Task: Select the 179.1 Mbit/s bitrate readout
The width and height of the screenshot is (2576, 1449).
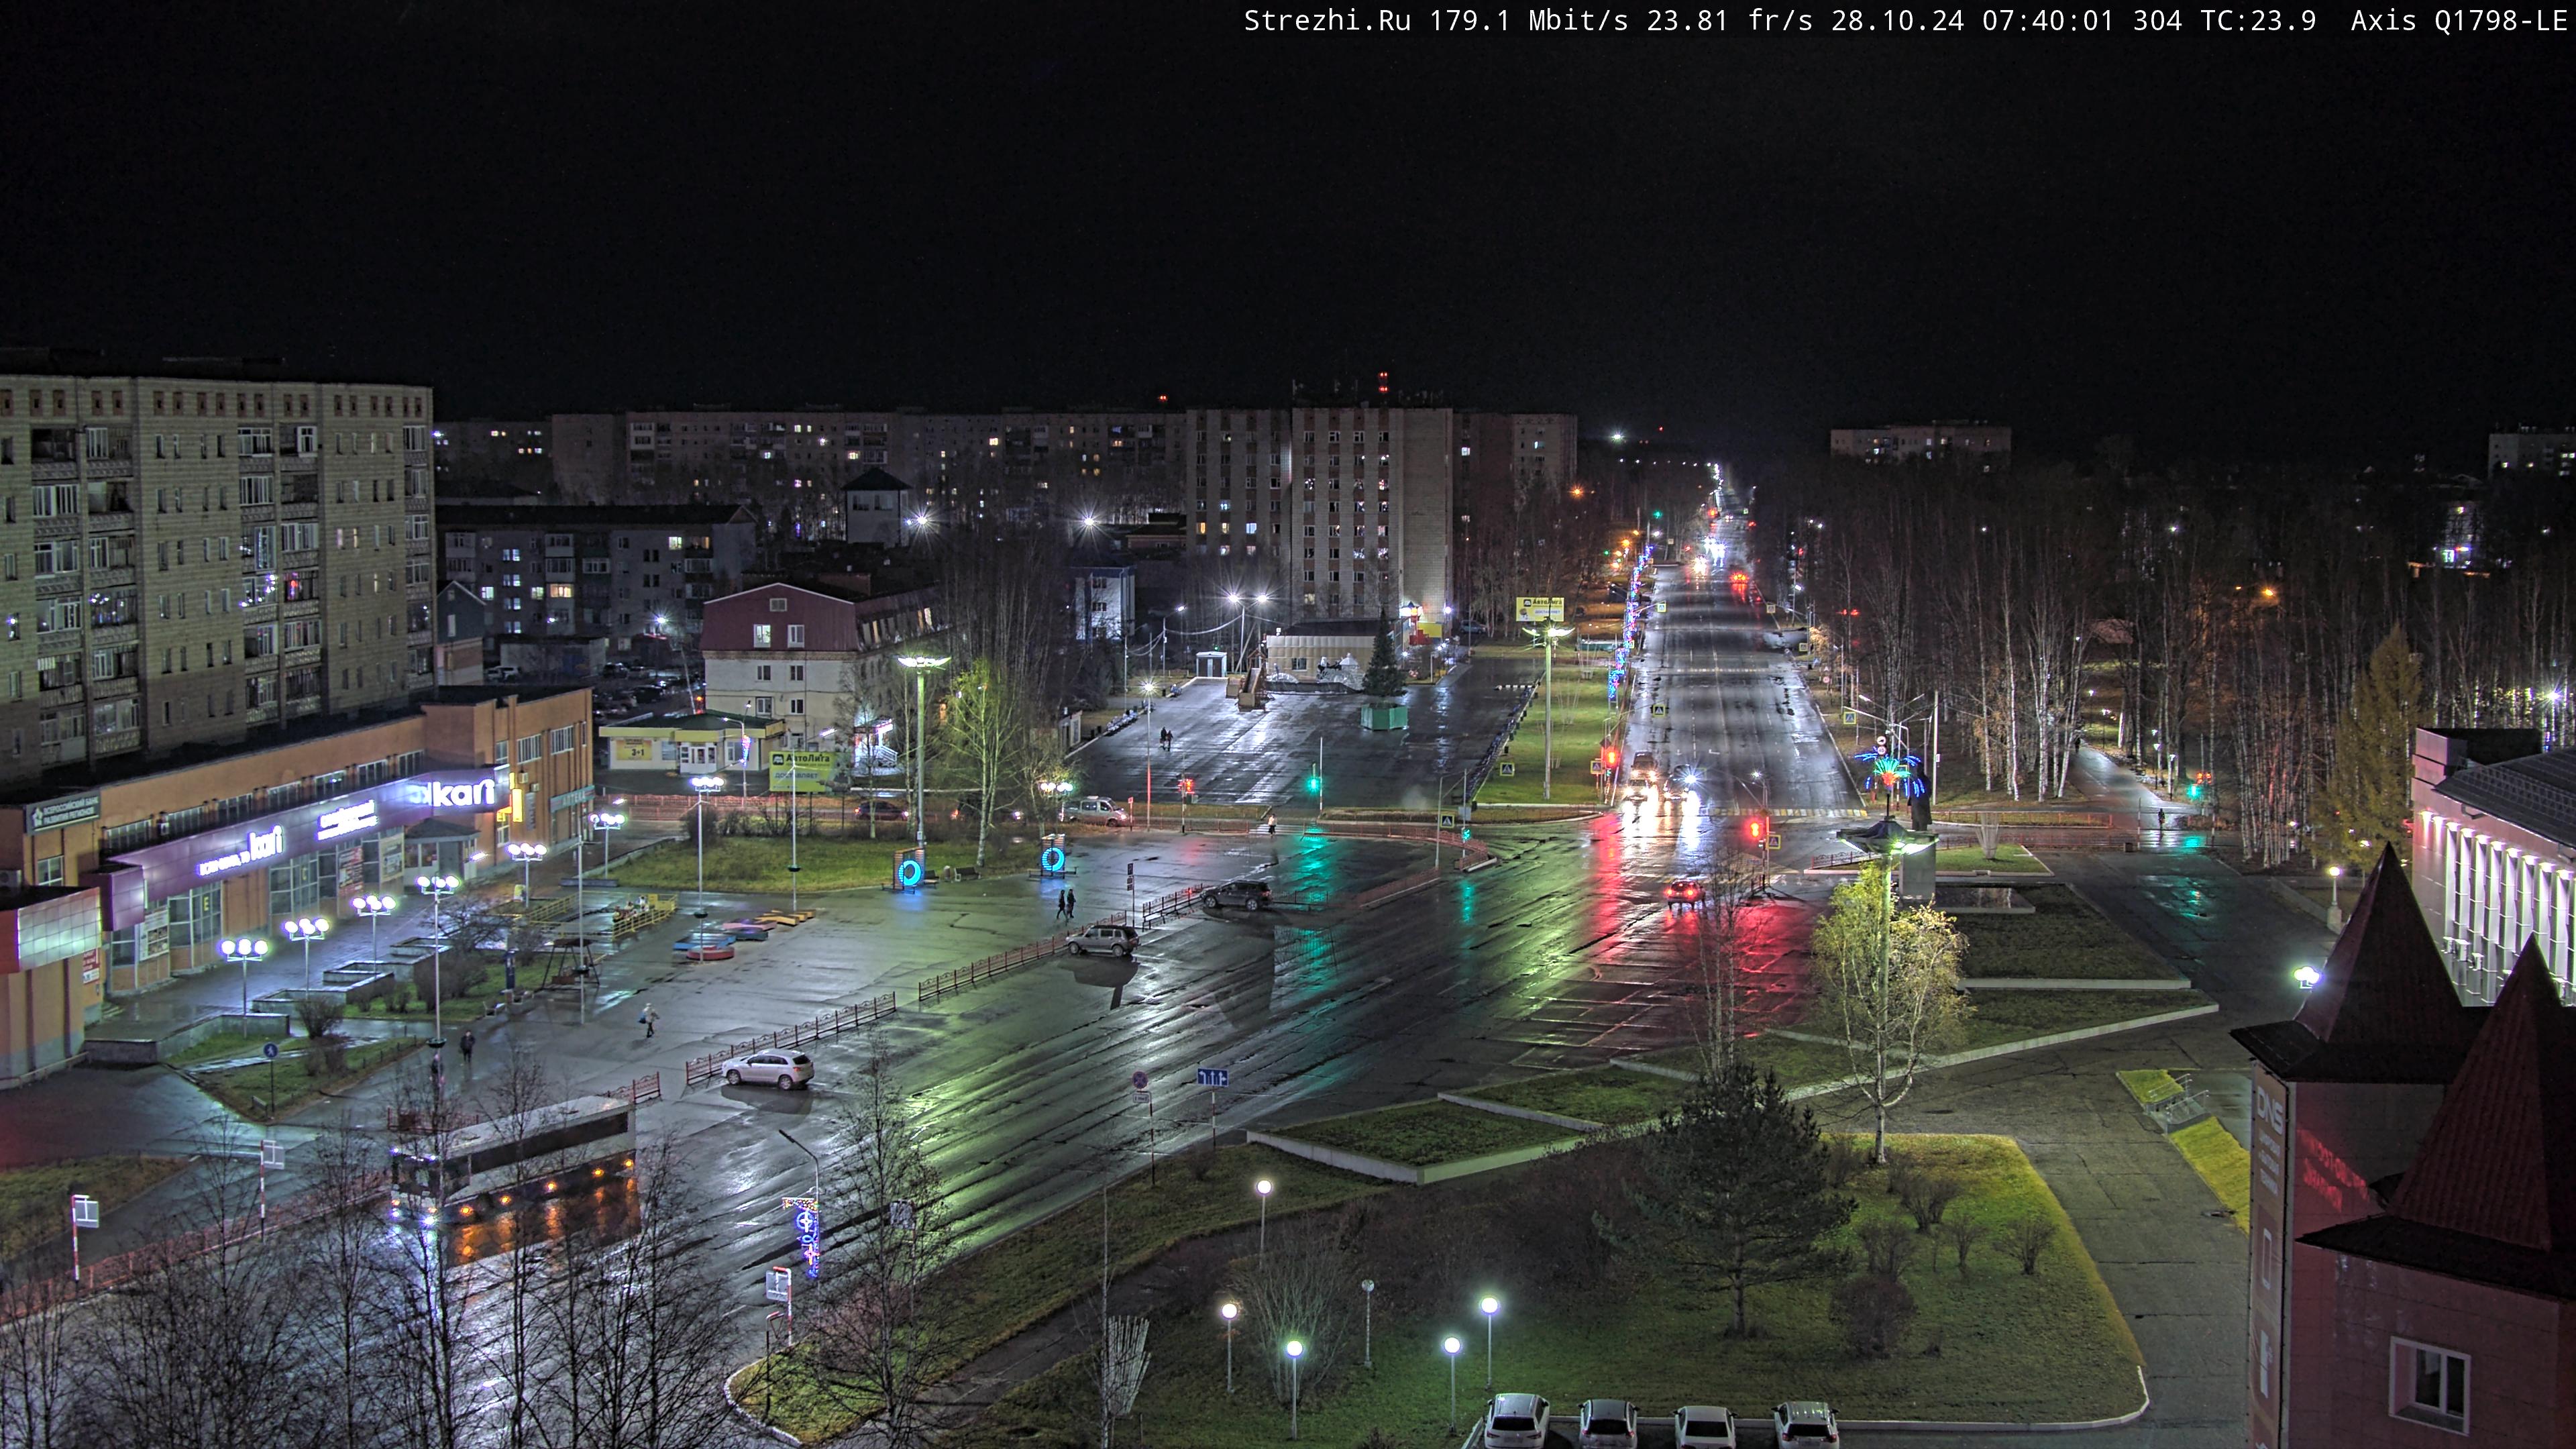Action: [x=1529, y=21]
